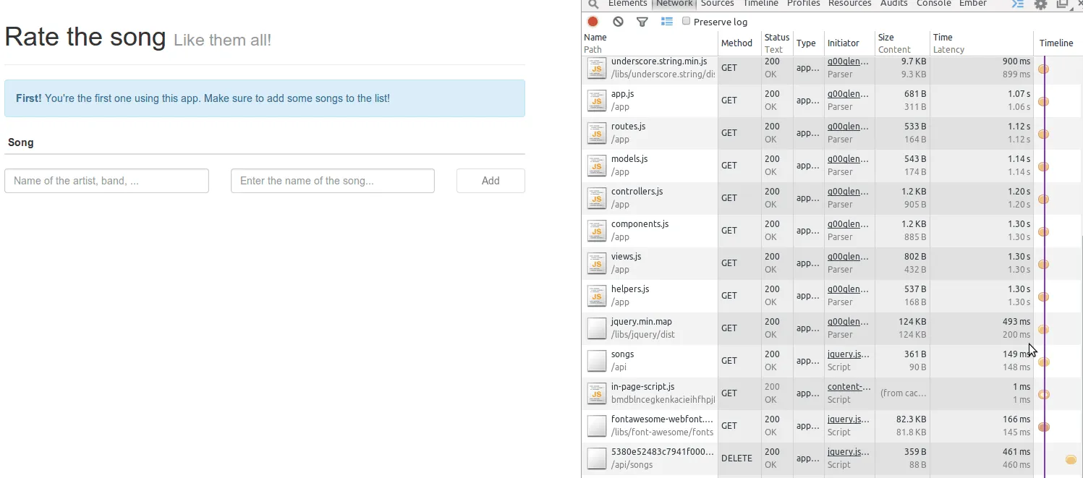Viewport: 1083px width, 478px height.
Task: Click the red record network log button
Action: click(593, 22)
